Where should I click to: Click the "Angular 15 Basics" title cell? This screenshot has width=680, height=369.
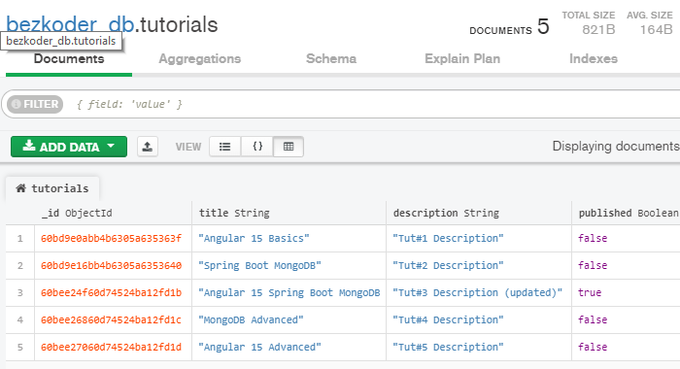click(x=254, y=239)
